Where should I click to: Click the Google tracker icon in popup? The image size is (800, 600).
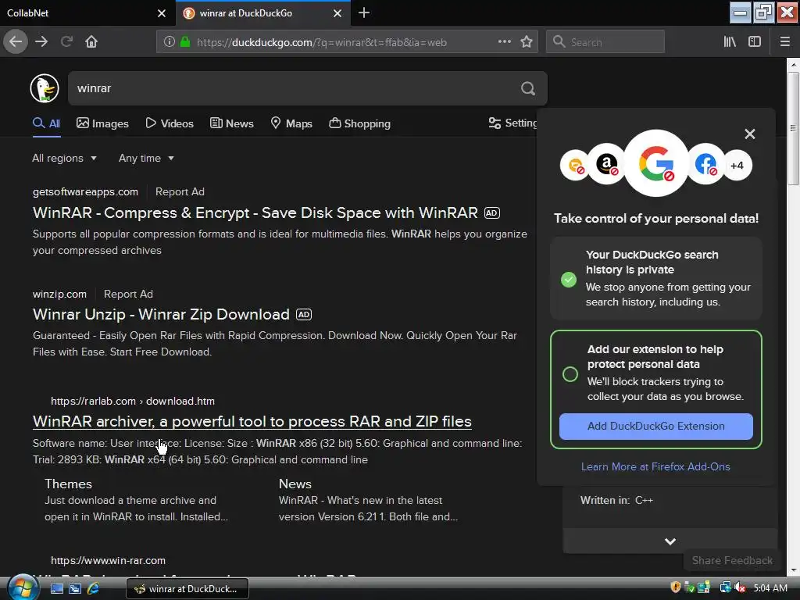tap(656, 163)
